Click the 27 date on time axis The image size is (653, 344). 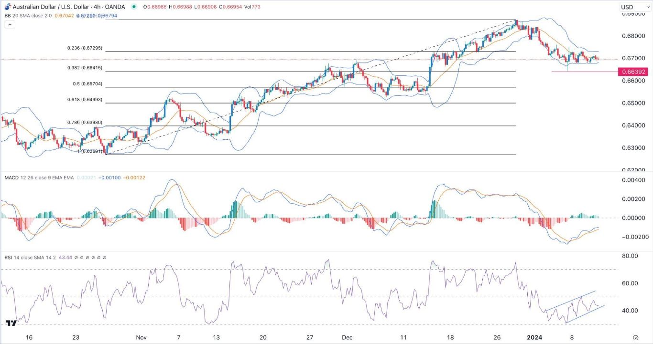pos(310,337)
